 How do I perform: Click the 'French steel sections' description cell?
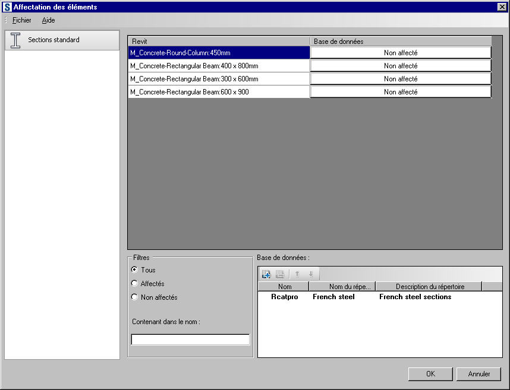(x=415, y=297)
